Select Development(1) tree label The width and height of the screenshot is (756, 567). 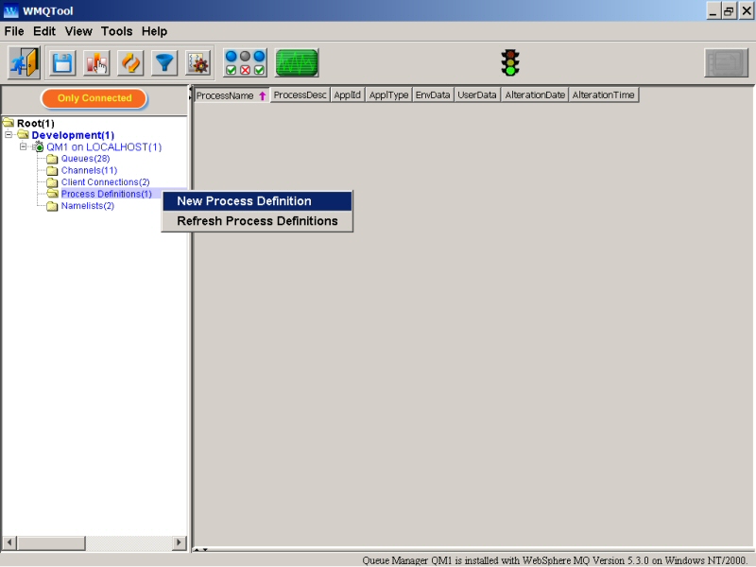[x=73, y=135]
